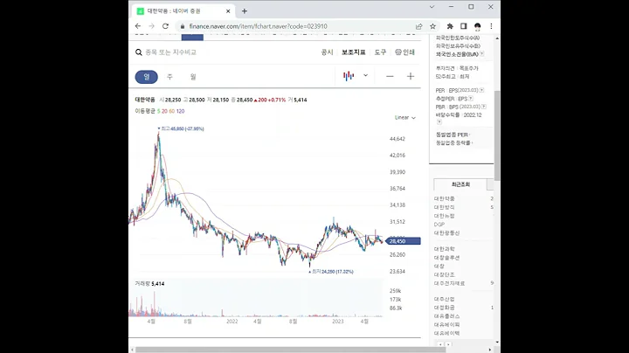Open the browser extensions puzzle icon
The image size is (629, 353).
(450, 26)
